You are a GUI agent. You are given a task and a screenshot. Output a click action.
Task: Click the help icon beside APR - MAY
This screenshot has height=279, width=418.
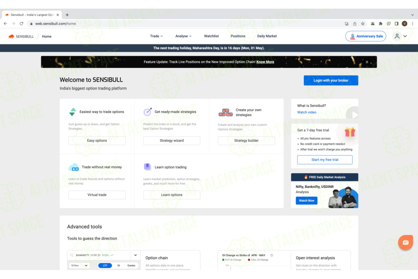[271, 255]
